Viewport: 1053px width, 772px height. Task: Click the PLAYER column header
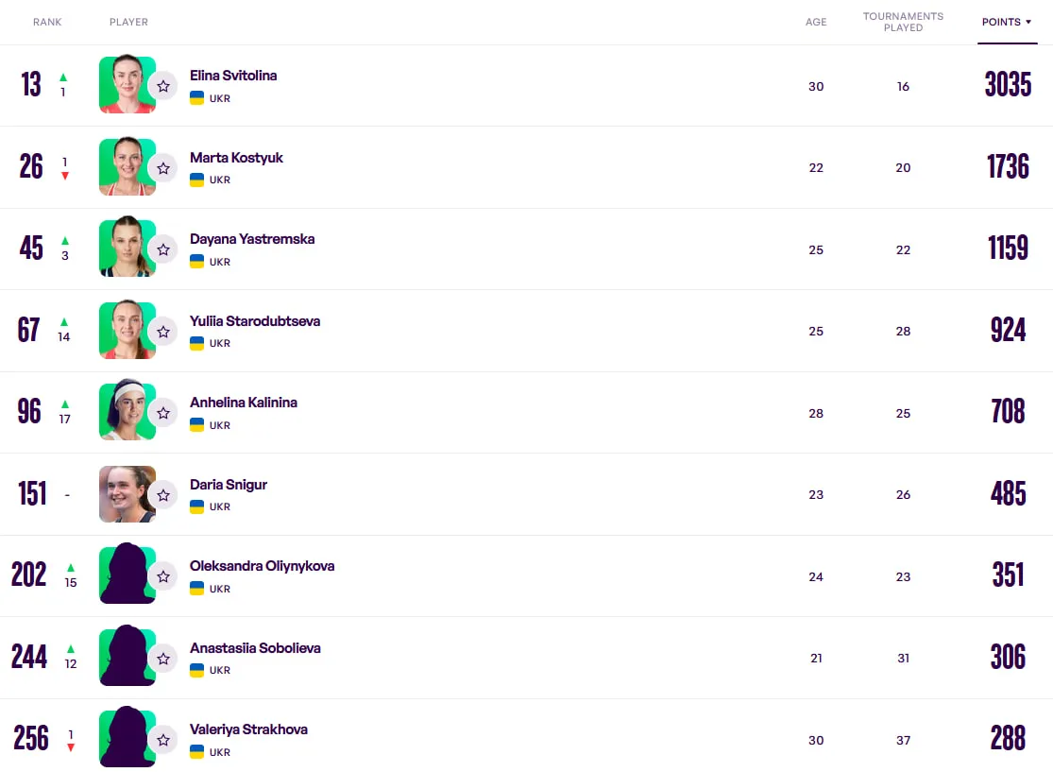[129, 22]
